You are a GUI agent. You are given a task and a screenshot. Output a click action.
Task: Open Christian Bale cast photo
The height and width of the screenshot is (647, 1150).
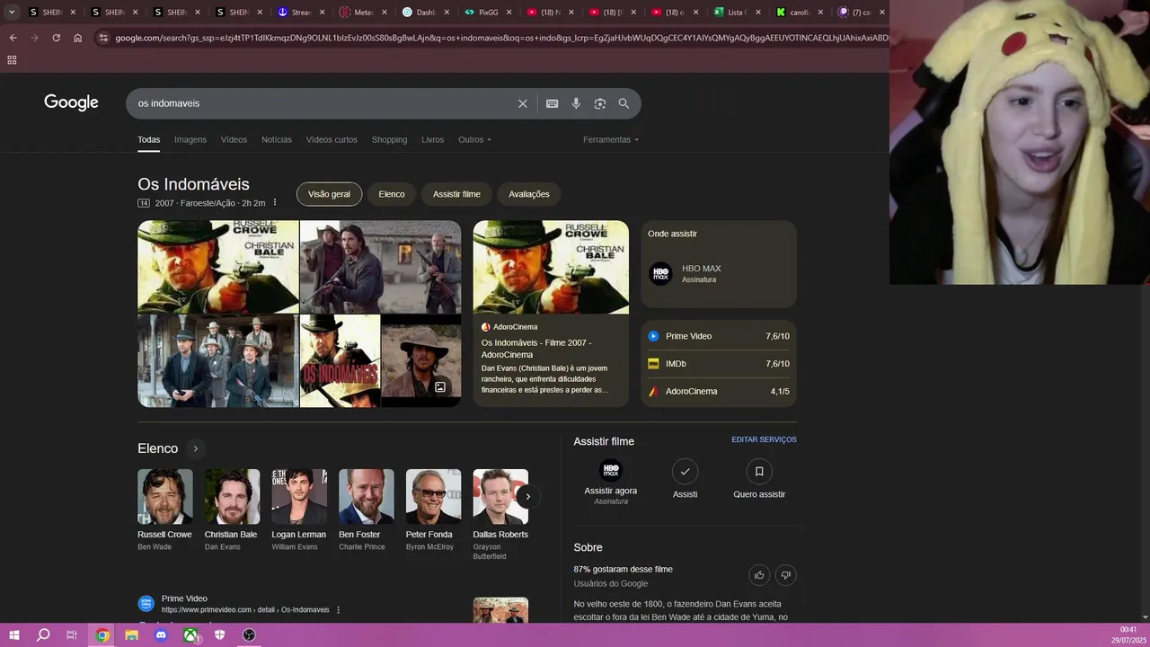tap(232, 497)
